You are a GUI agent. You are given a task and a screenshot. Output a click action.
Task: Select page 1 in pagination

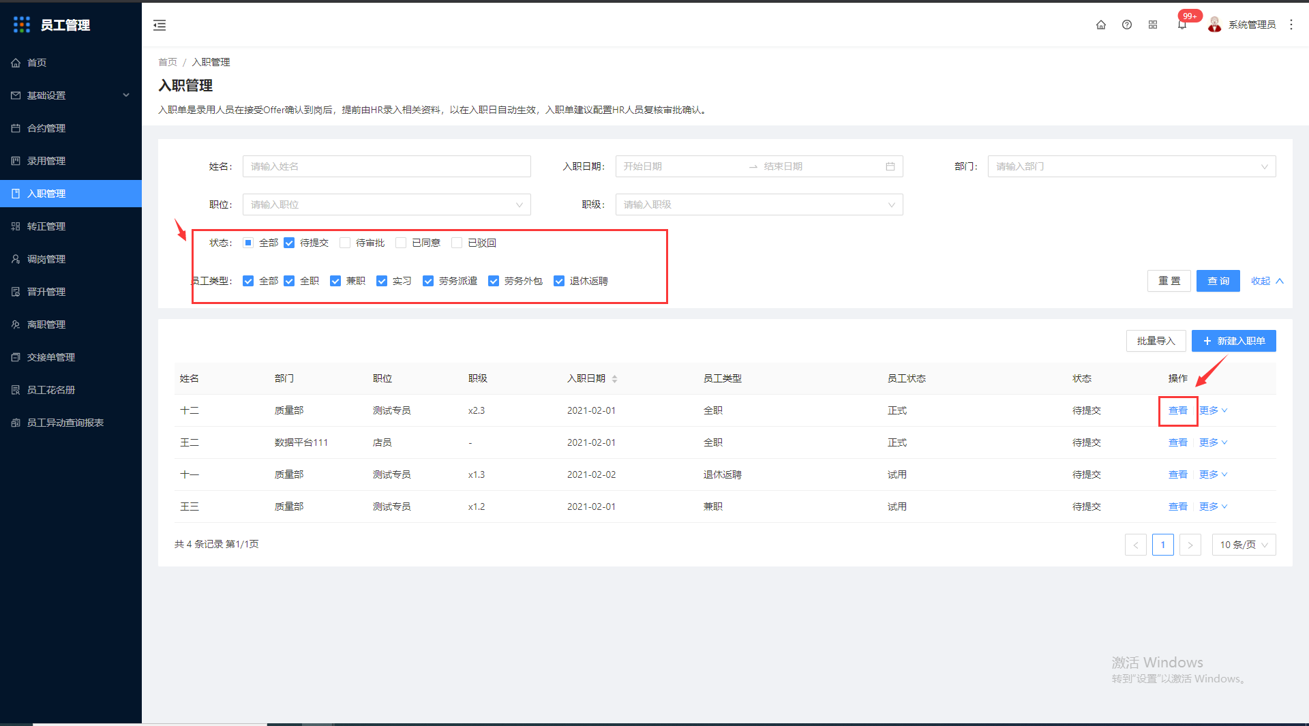tap(1163, 545)
